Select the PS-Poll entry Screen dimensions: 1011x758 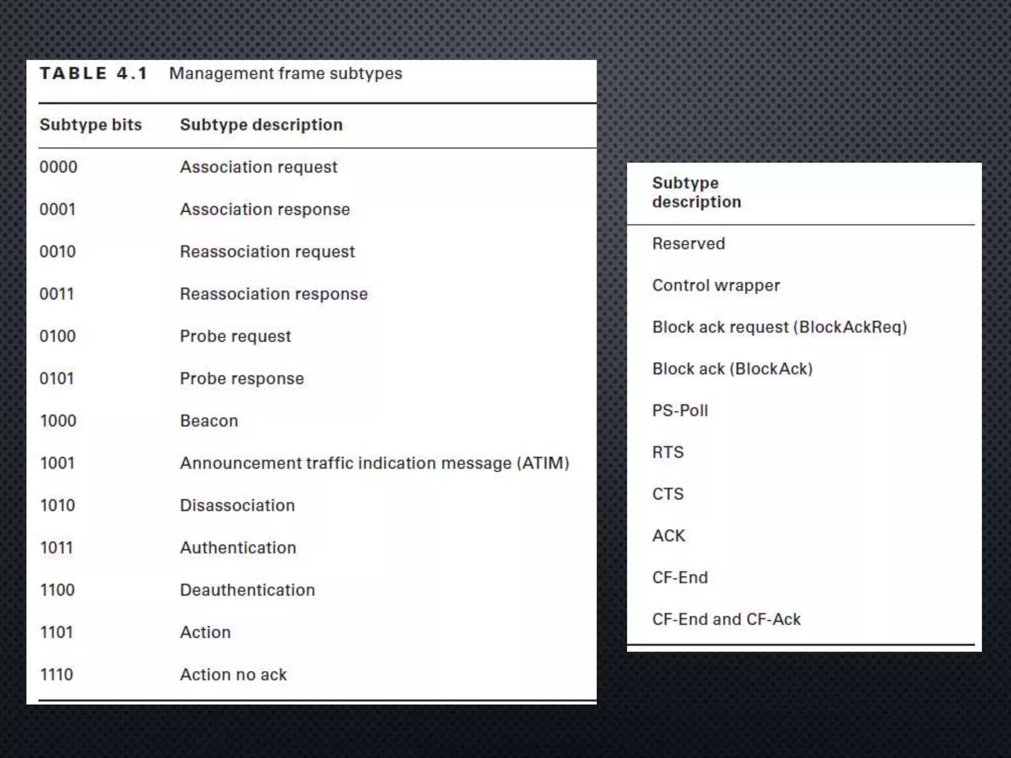click(x=680, y=411)
